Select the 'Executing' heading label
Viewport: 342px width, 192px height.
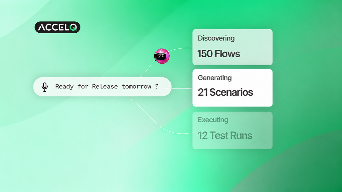point(213,120)
